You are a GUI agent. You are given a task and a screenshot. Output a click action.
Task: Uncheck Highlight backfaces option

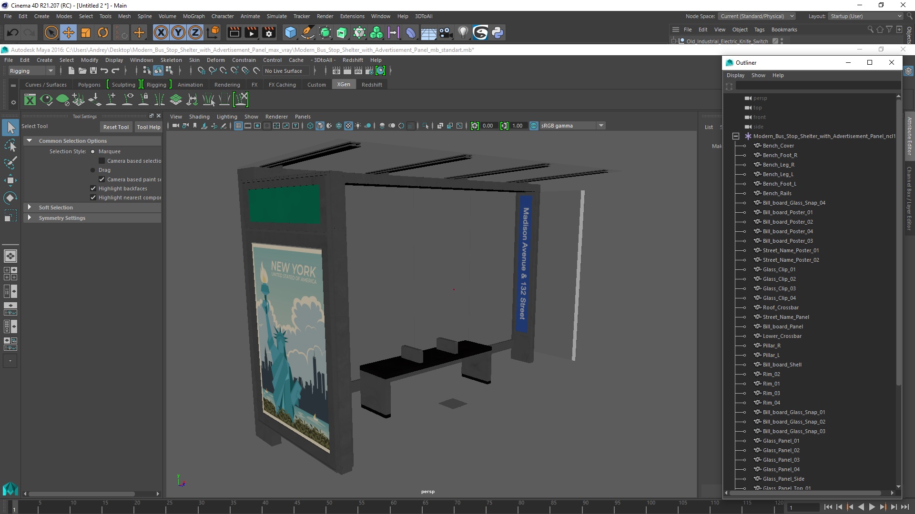pos(93,188)
